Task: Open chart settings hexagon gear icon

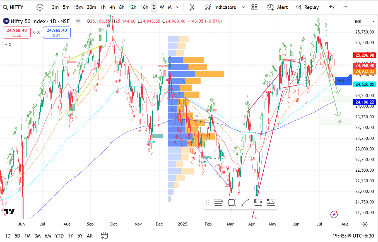Action: pyautogui.click(x=365, y=224)
